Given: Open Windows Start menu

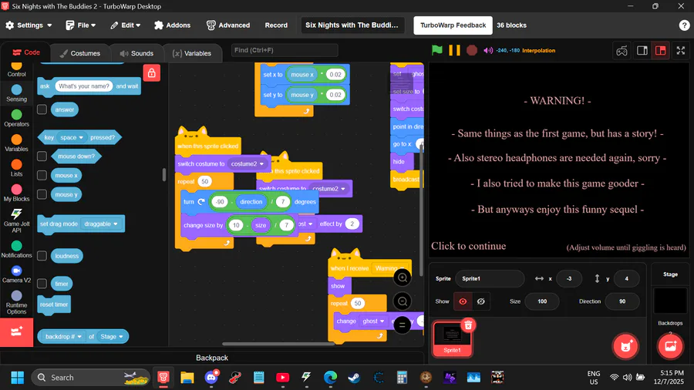Looking at the screenshot, I should coord(17,377).
